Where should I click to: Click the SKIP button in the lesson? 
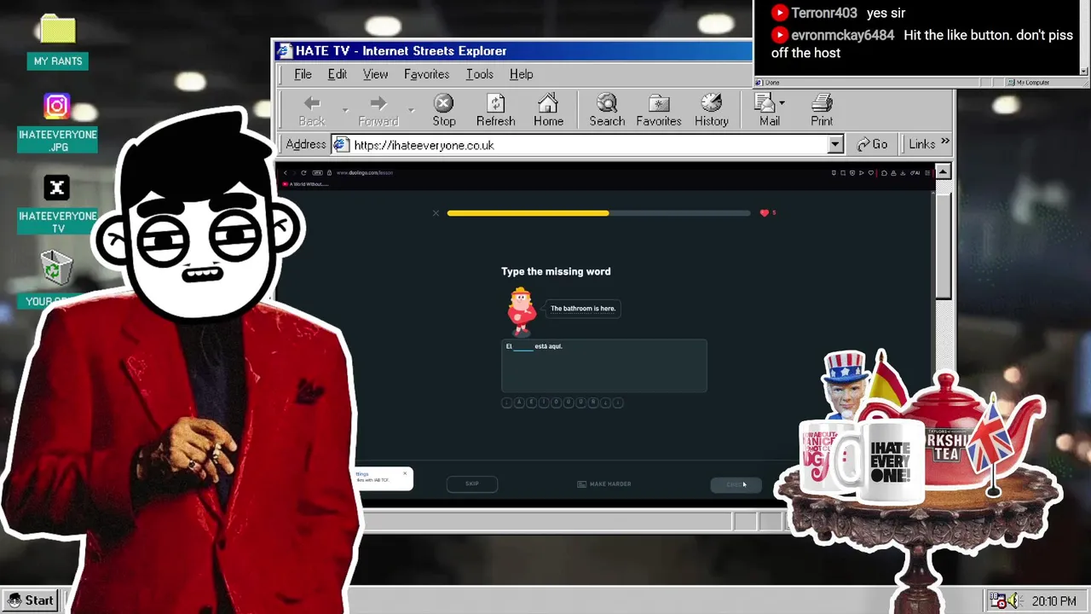[x=472, y=484]
